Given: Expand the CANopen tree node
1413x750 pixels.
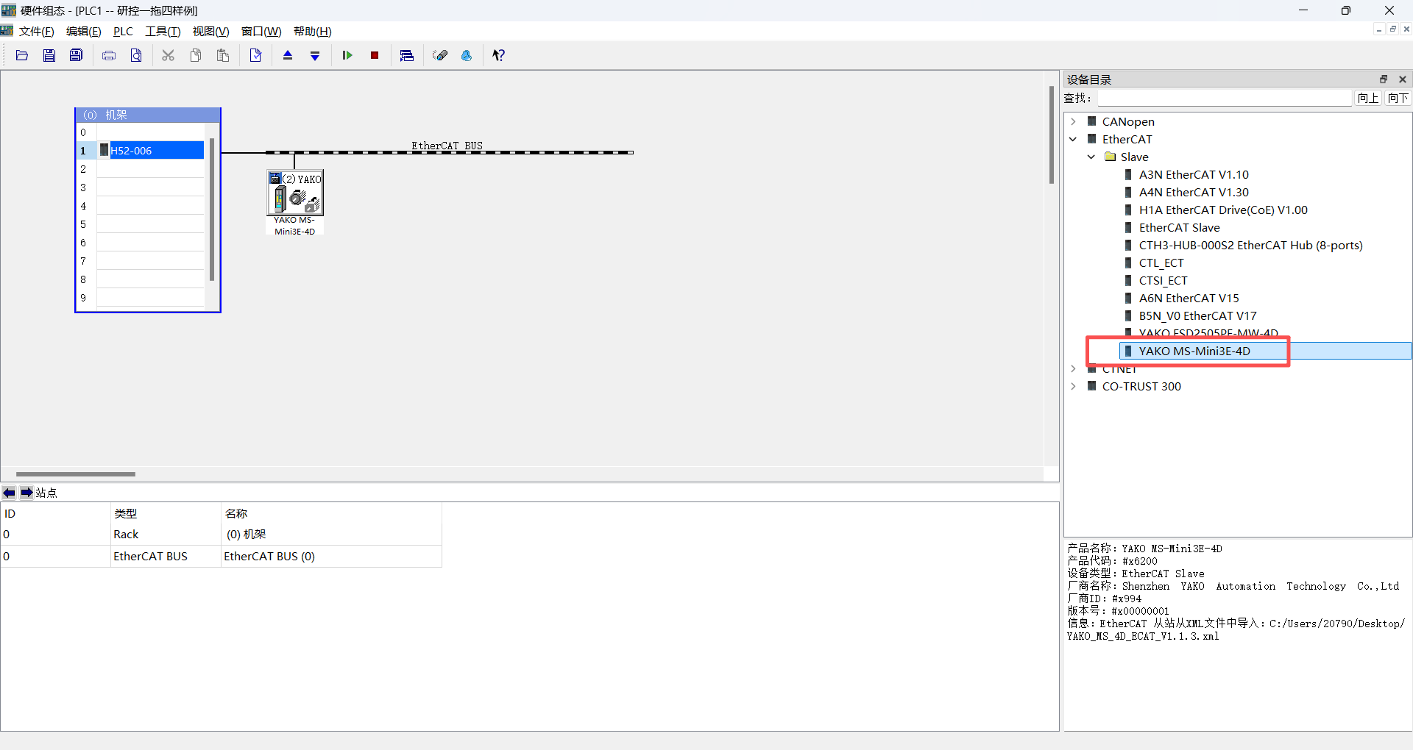Looking at the screenshot, I should click(x=1073, y=121).
